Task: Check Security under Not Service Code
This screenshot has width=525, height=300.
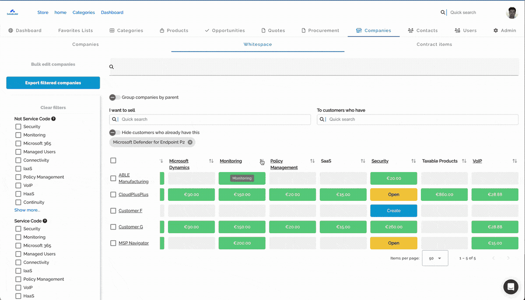Action: (18, 127)
